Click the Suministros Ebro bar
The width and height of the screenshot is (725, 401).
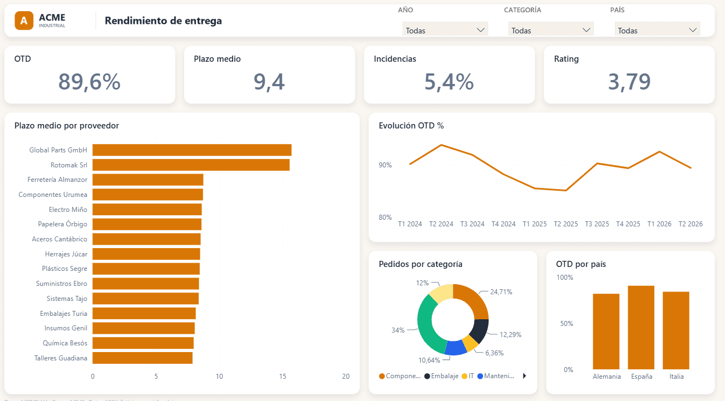[146, 284]
